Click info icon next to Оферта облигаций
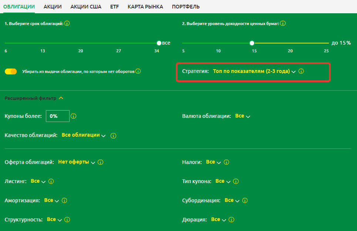This screenshot has width=357, height=231. coord(101,162)
